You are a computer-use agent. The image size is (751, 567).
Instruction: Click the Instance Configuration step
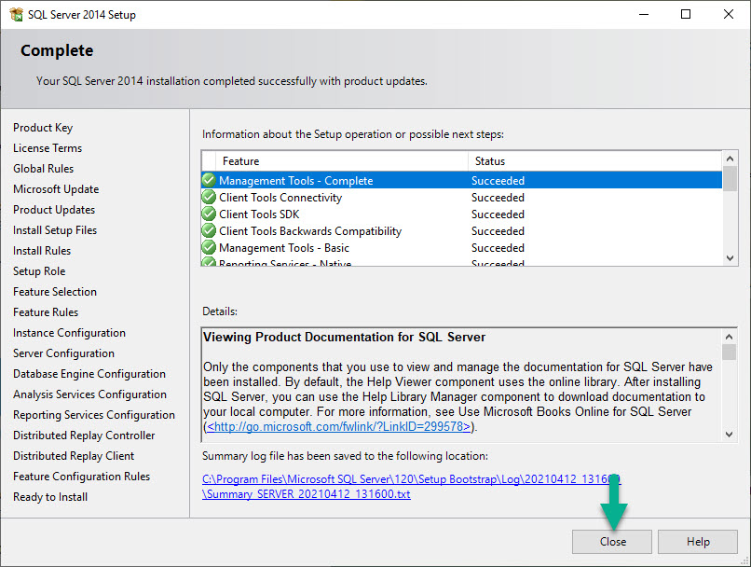click(70, 333)
